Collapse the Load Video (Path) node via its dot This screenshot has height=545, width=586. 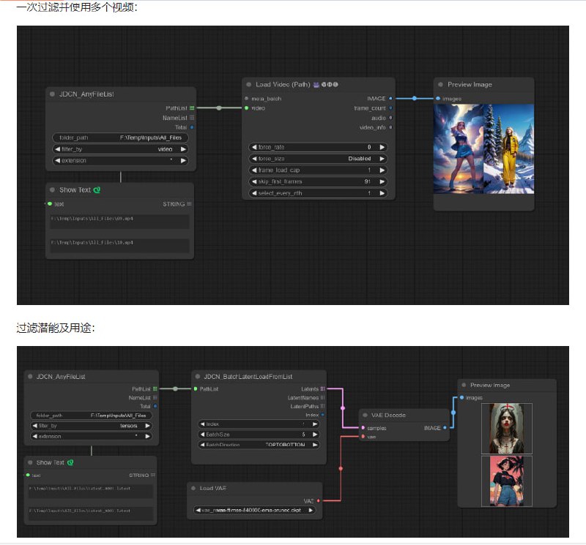(248, 85)
